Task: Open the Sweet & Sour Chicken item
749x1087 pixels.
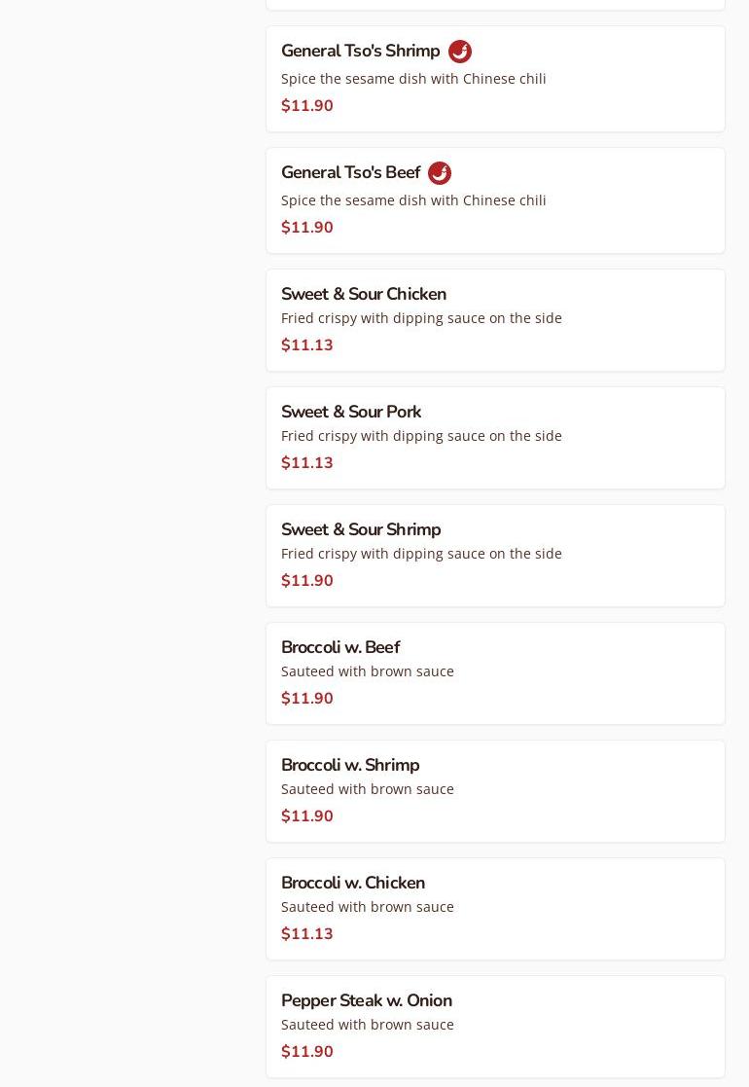Action: (x=364, y=294)
